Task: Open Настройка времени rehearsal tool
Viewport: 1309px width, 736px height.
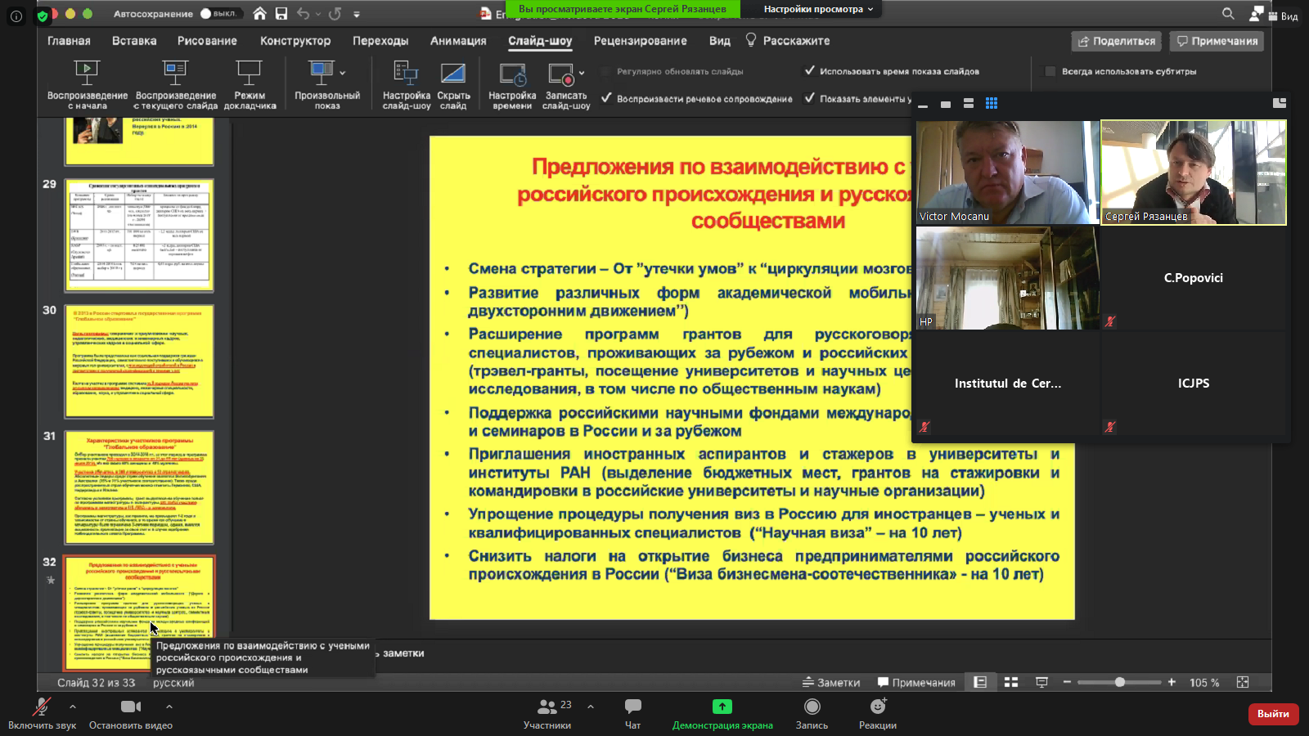Action: pos(512,84)
